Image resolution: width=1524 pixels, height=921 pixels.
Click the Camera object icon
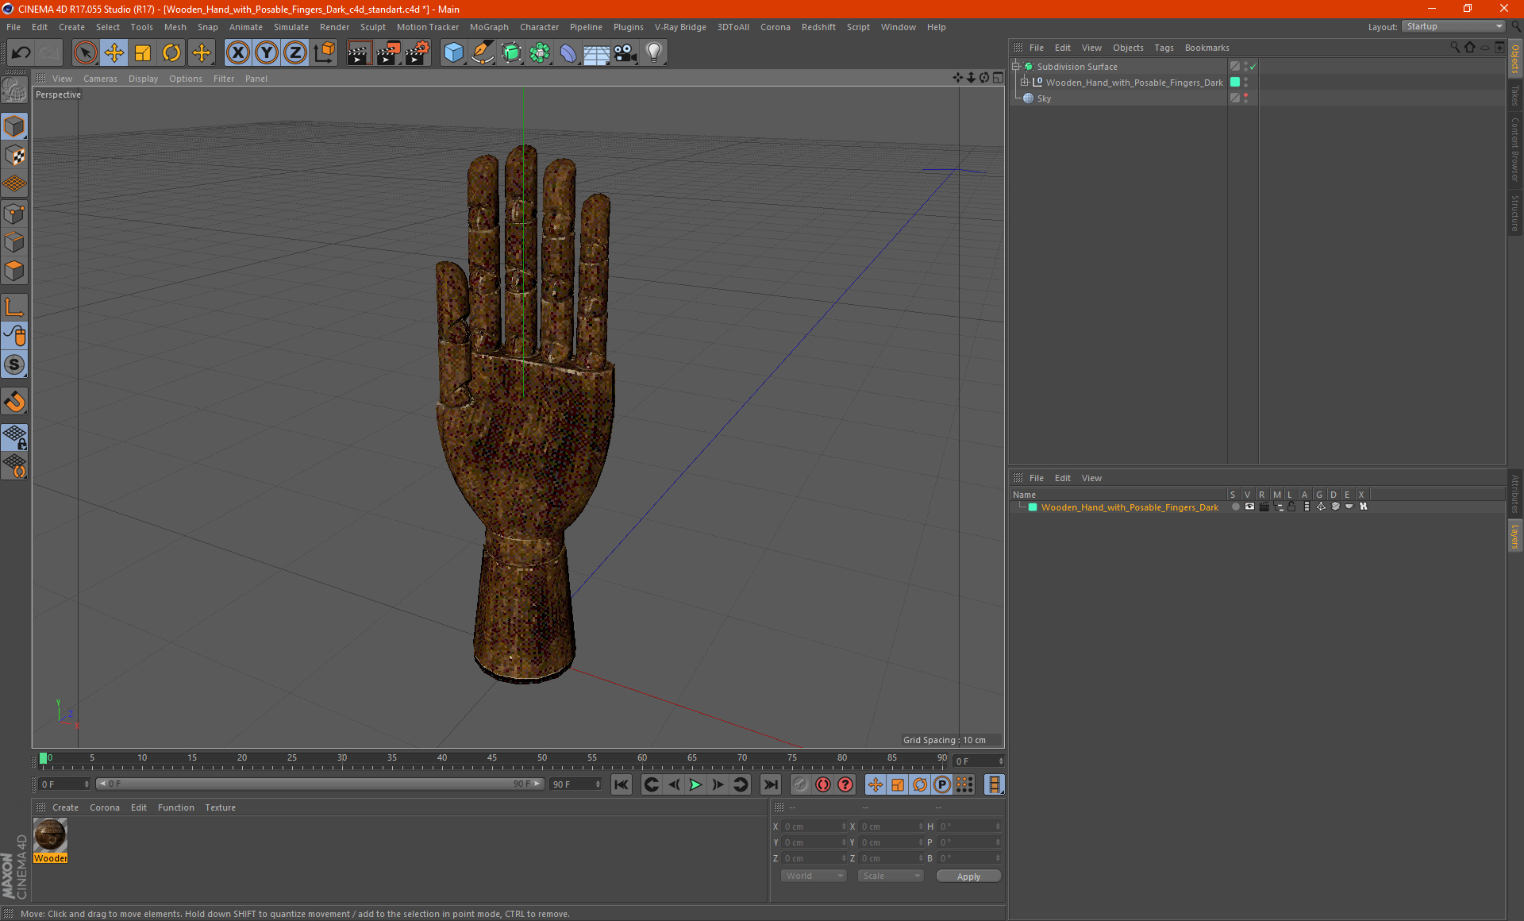(625, 53)
